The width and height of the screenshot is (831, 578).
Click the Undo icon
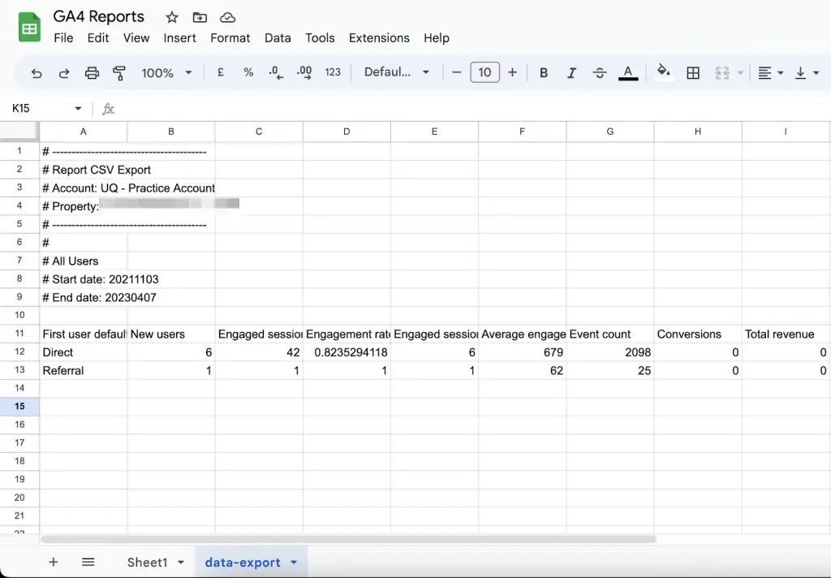click(x=36, y=72)
